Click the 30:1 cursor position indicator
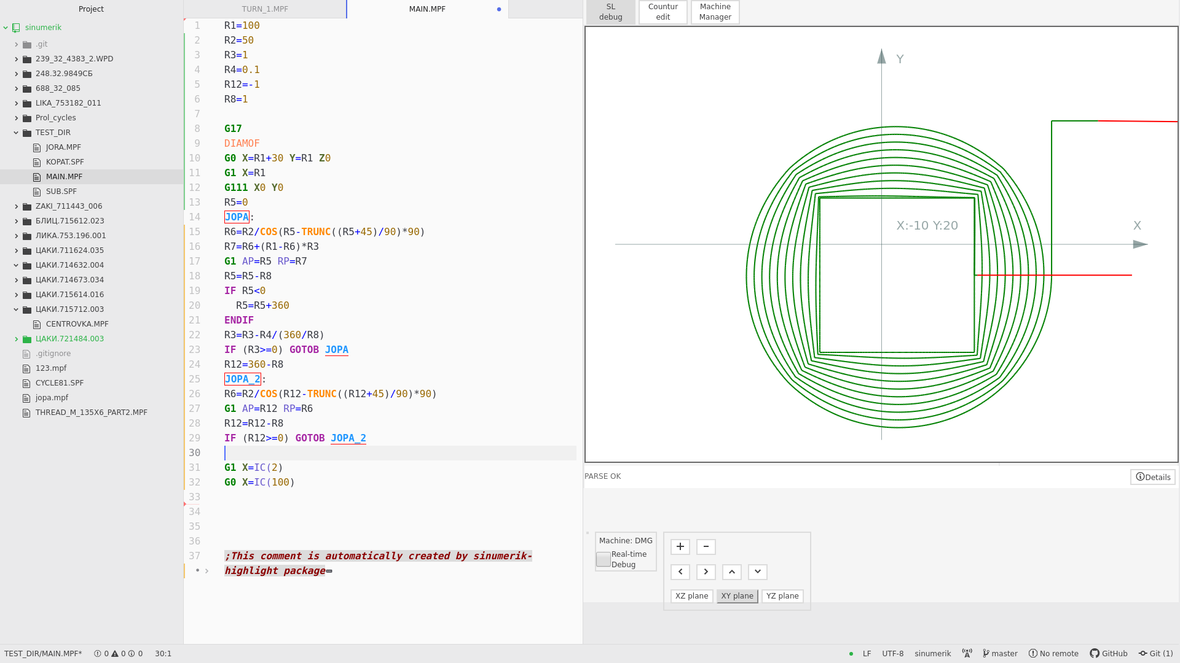 163,654
